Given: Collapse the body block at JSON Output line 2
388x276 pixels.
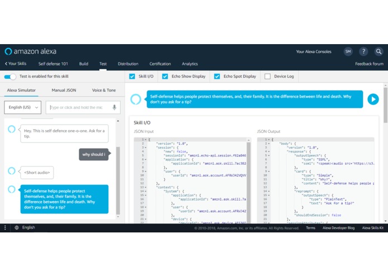Looking at the screenshot, I should tap(269, 144).
